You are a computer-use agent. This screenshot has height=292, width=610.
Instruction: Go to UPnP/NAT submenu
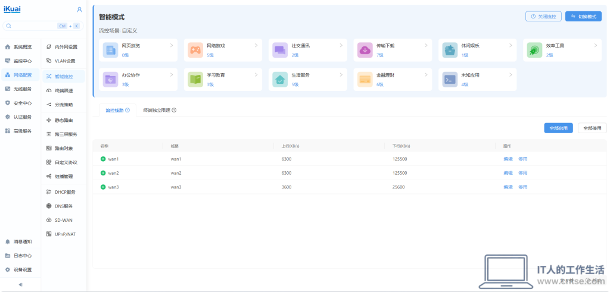point(64,234)
